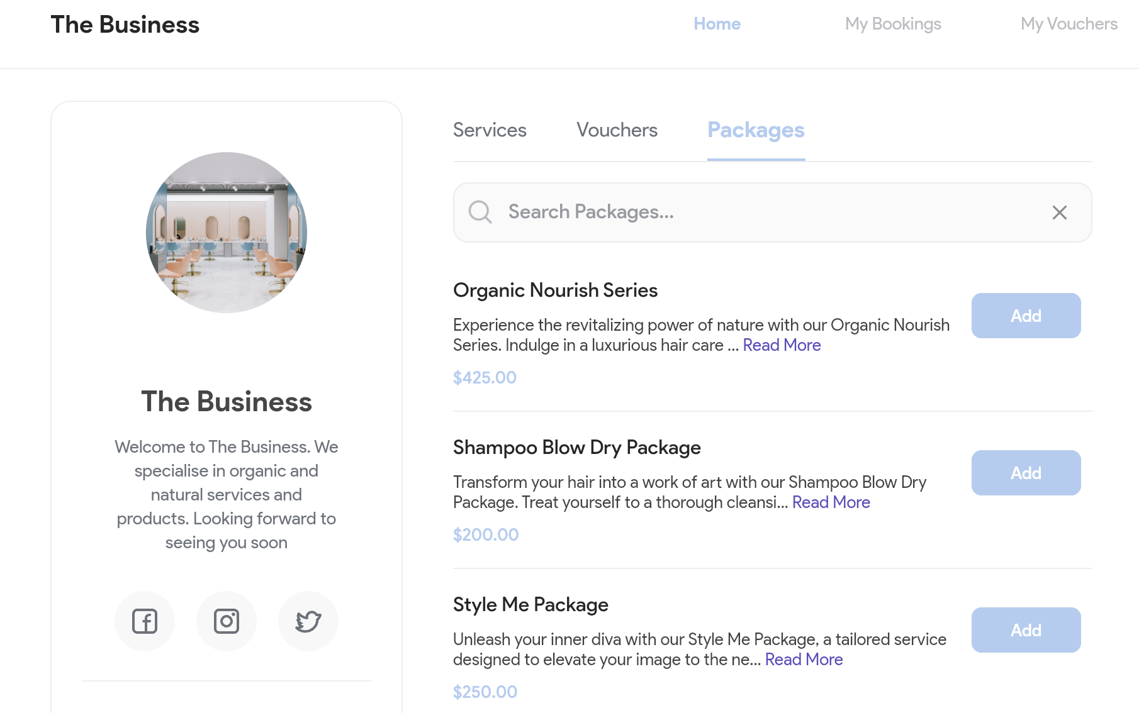This screenshot has width=1139, height=713.
Task: Click The Business heading in profile card
Action: point(227,402)
